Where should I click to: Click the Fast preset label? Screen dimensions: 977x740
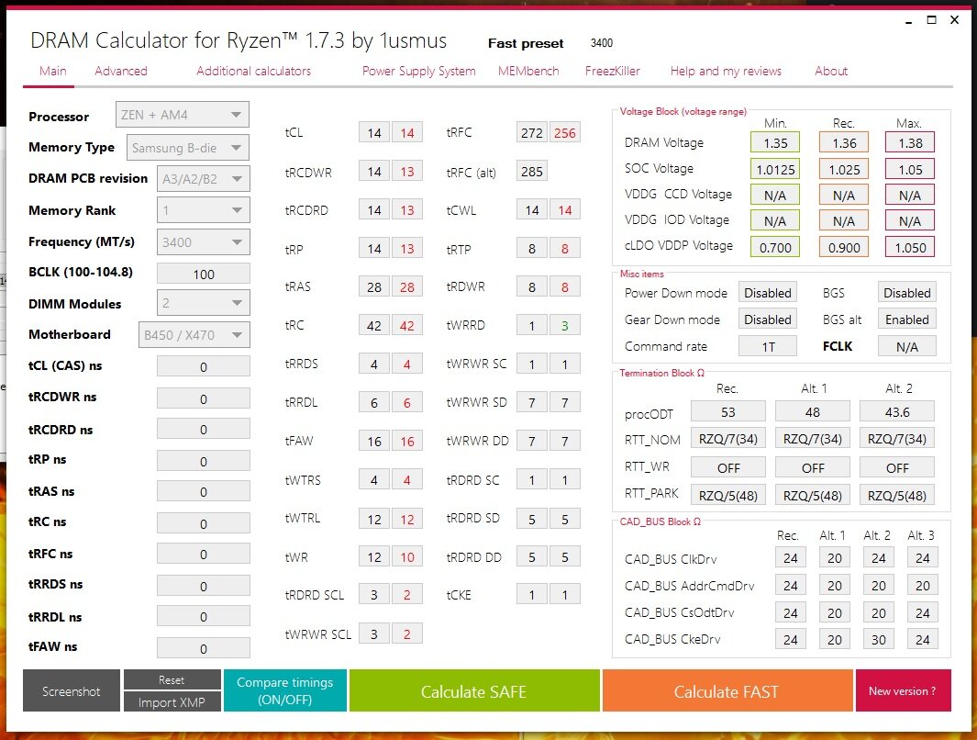(526, 44)
